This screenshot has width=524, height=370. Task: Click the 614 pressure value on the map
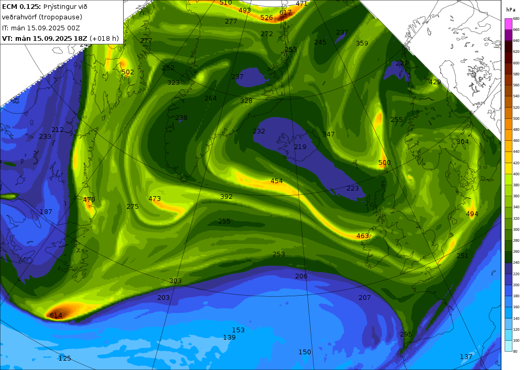(56, 315)
